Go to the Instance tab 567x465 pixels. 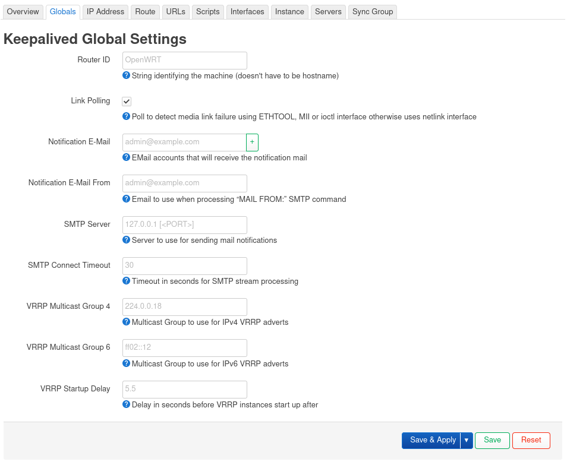(289, 11)
